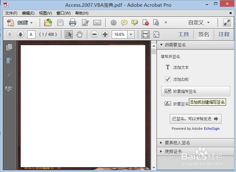This screenshot has width=236, height=172.
Task: Expand the 要其他人签名 section
Action: pyautogui.click(x=195, y=143)
